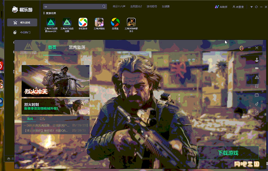Click the refresh icon in top bar
Screen dimensions: 268x171
pyautogui.click(x=256, y=7)
